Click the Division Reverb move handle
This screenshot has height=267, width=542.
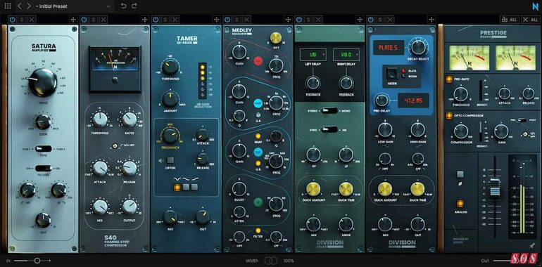pyautogui.click(x=431, y=20)
